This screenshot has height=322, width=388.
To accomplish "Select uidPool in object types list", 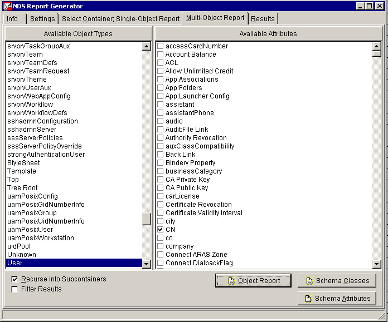I will (74, 246).
